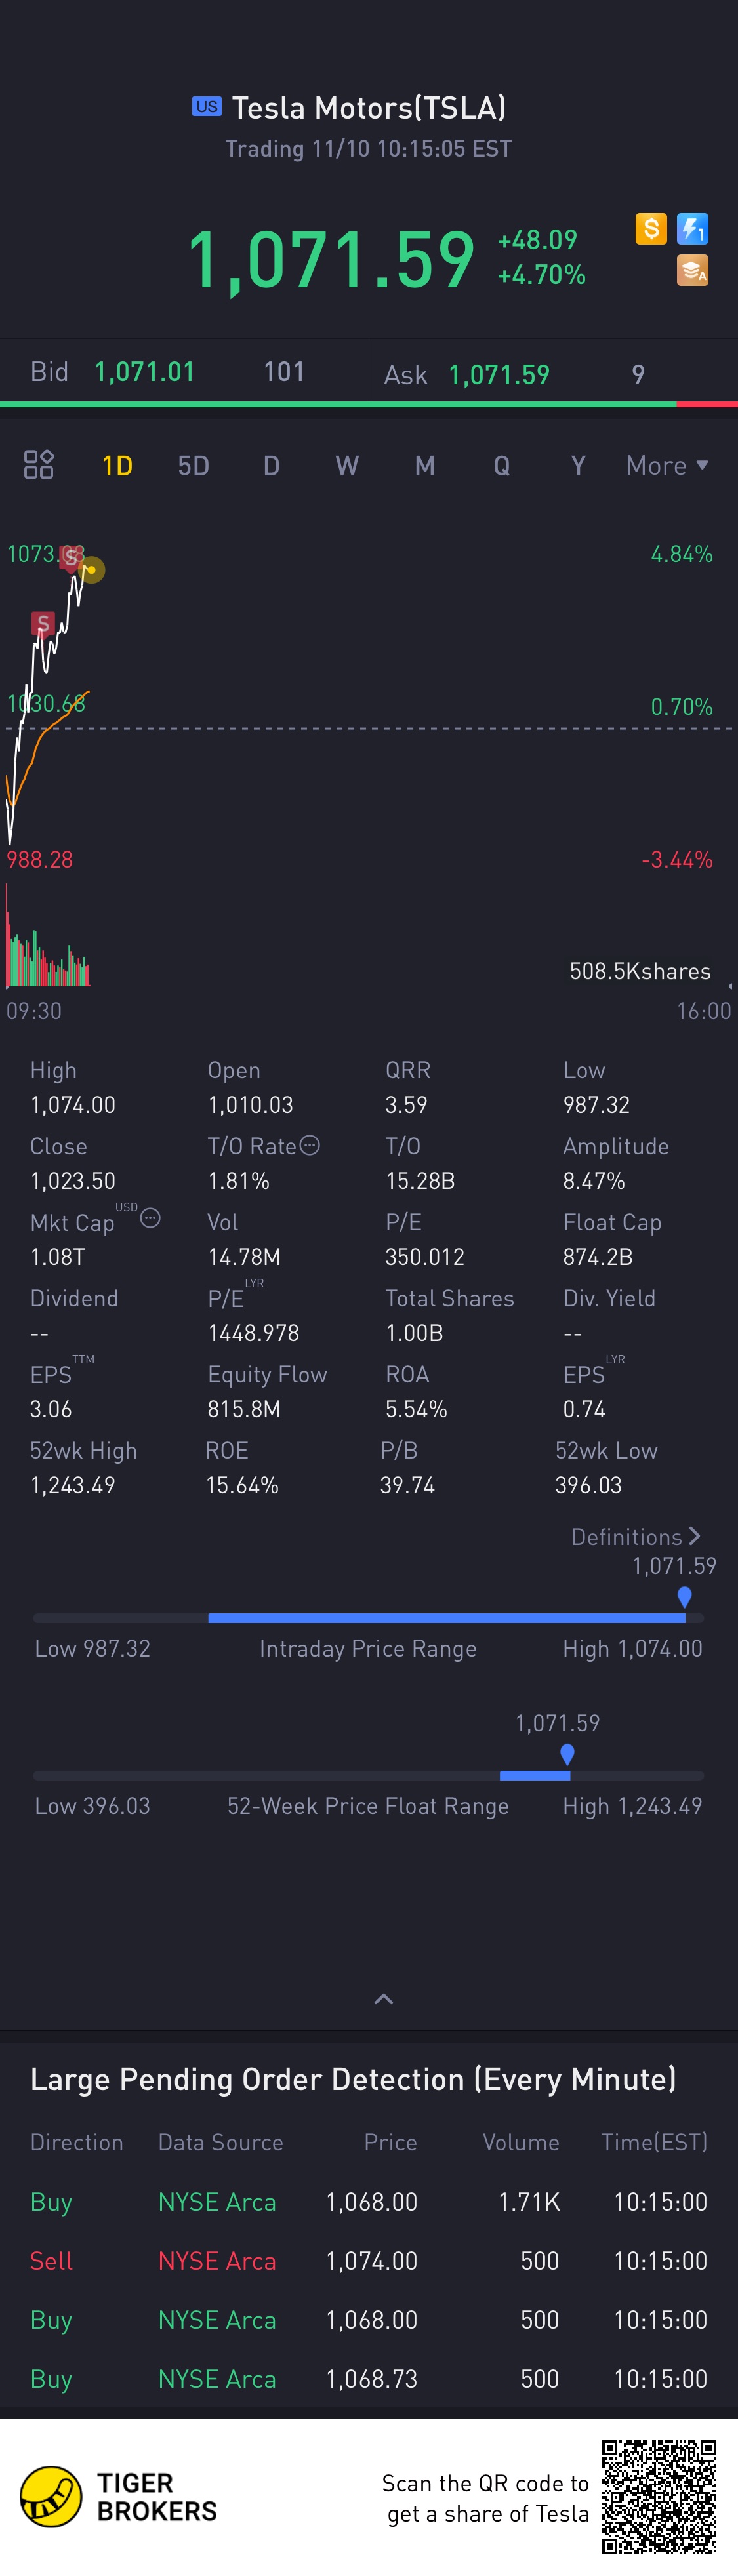Tap the P/E value 350.012
This screenshot has height=2576, width=738.
(425, 1257)
